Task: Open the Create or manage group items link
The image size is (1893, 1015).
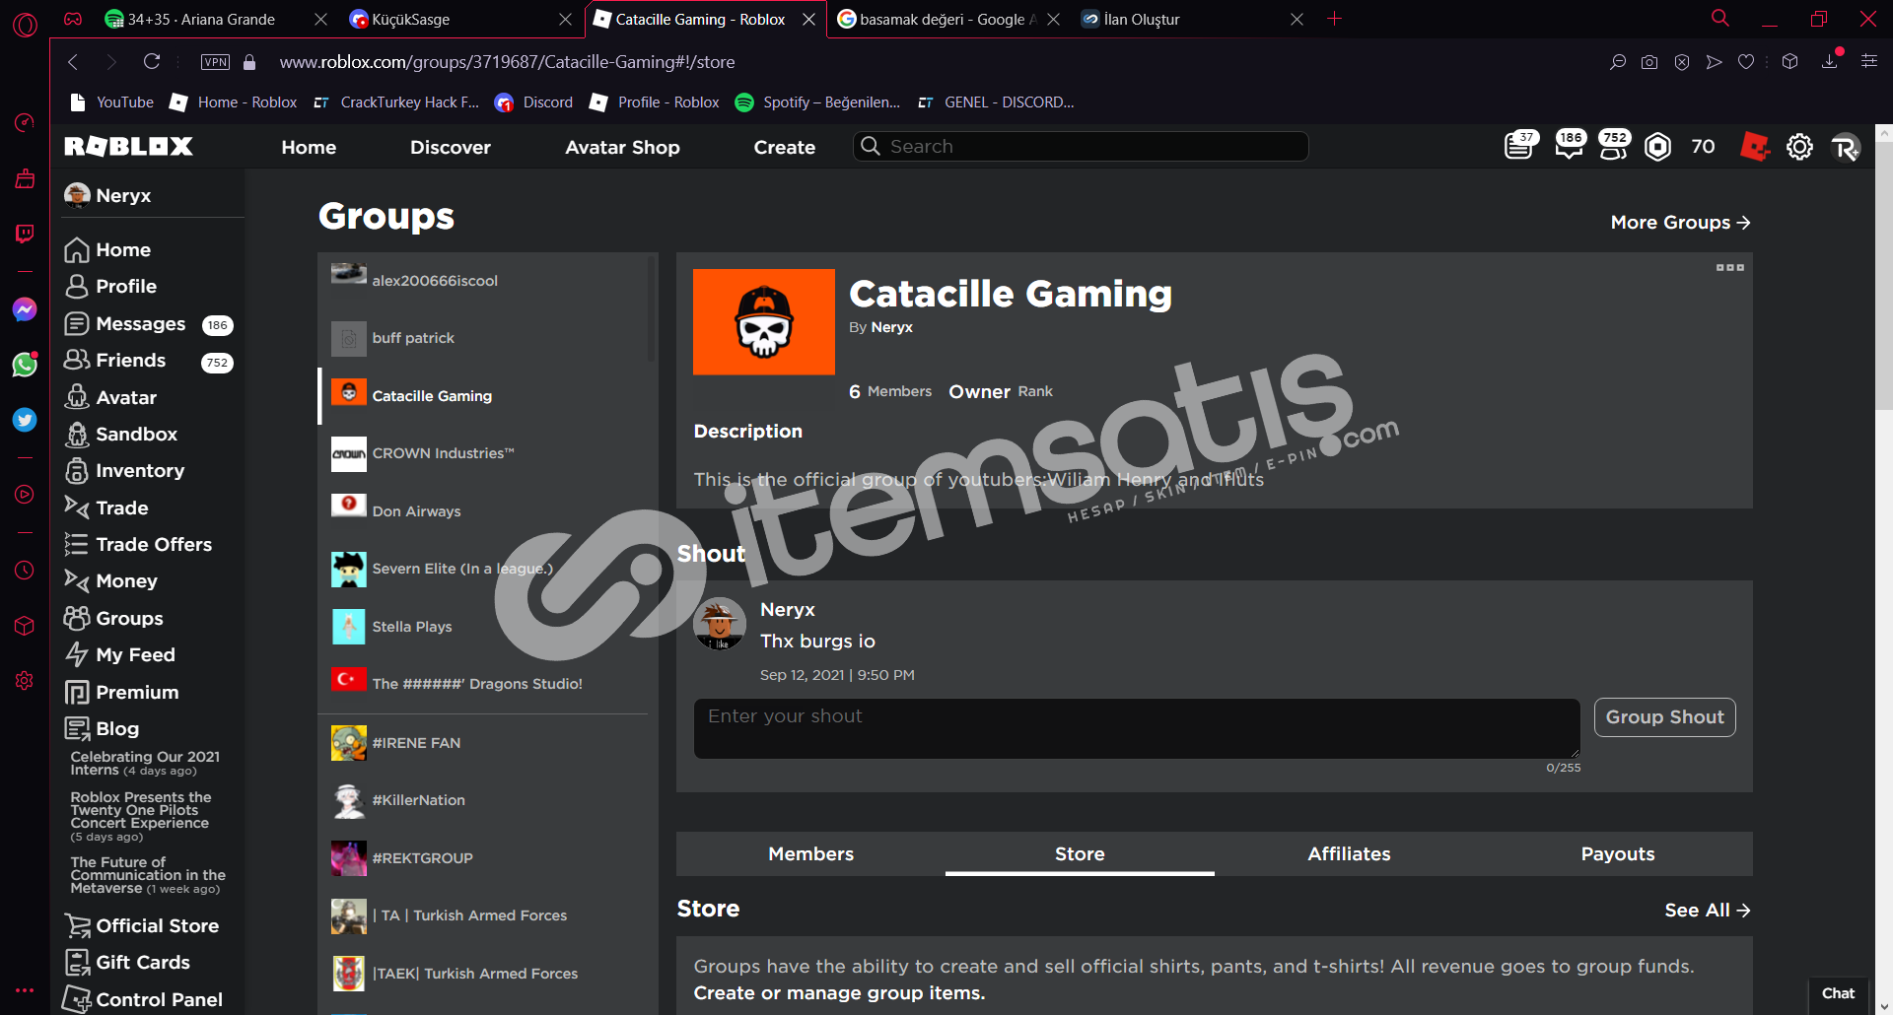Action: pos(839,992)
